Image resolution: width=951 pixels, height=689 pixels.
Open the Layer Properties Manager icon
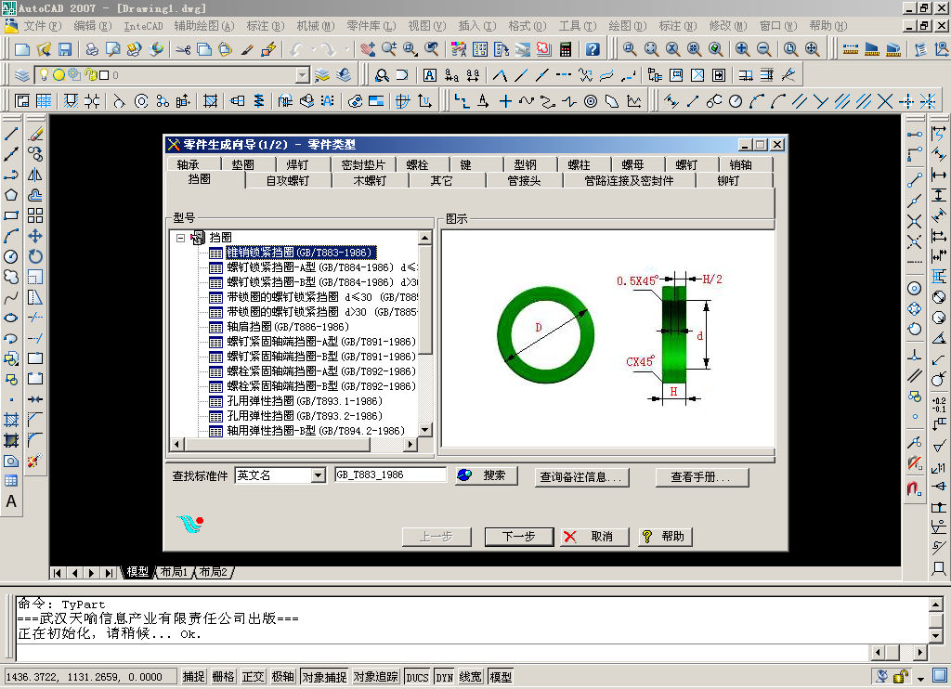[22, 75]
